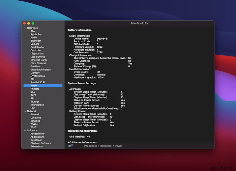Click the green full-screen window button

tap(33, 23)
